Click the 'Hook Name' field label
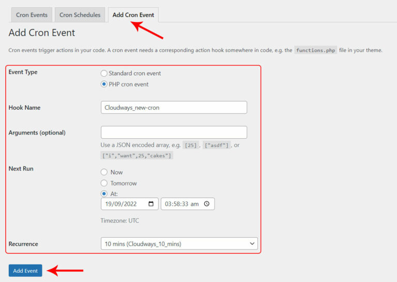 [24, 108]
